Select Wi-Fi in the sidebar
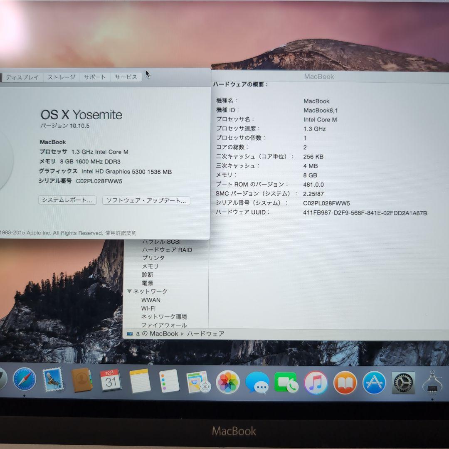The height and width of the screenshot is (449, 449). point(148,308)
